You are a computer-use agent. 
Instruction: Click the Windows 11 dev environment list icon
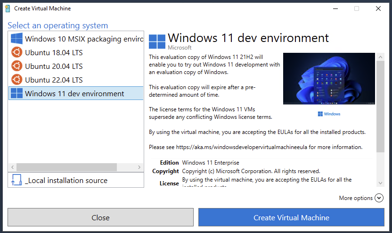[17, 93]
